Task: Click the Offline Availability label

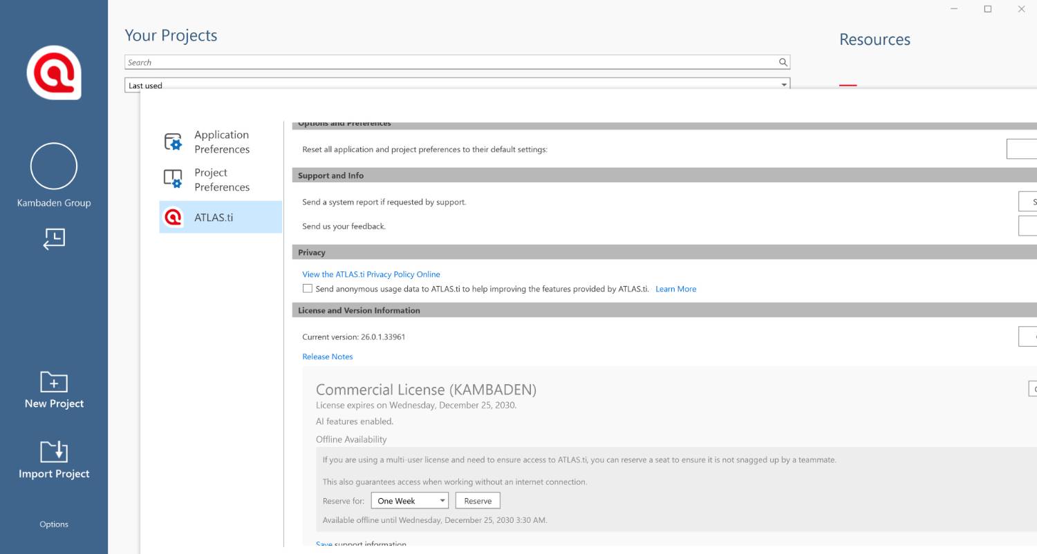Action: [x=351, y=439]
